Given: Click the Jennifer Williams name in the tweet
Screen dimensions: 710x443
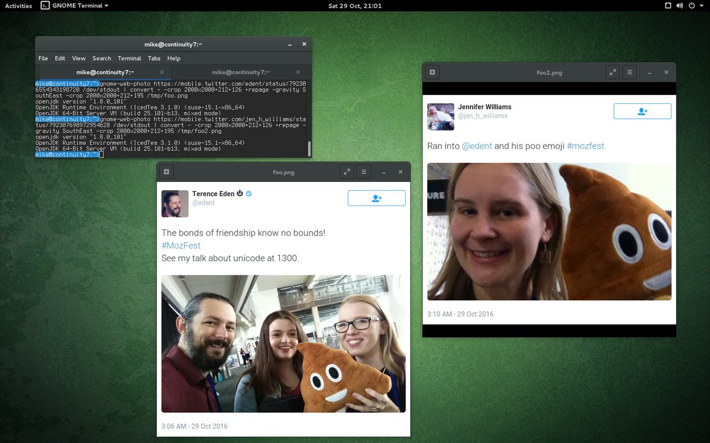Looking at the screenshot, I should 485,107.
